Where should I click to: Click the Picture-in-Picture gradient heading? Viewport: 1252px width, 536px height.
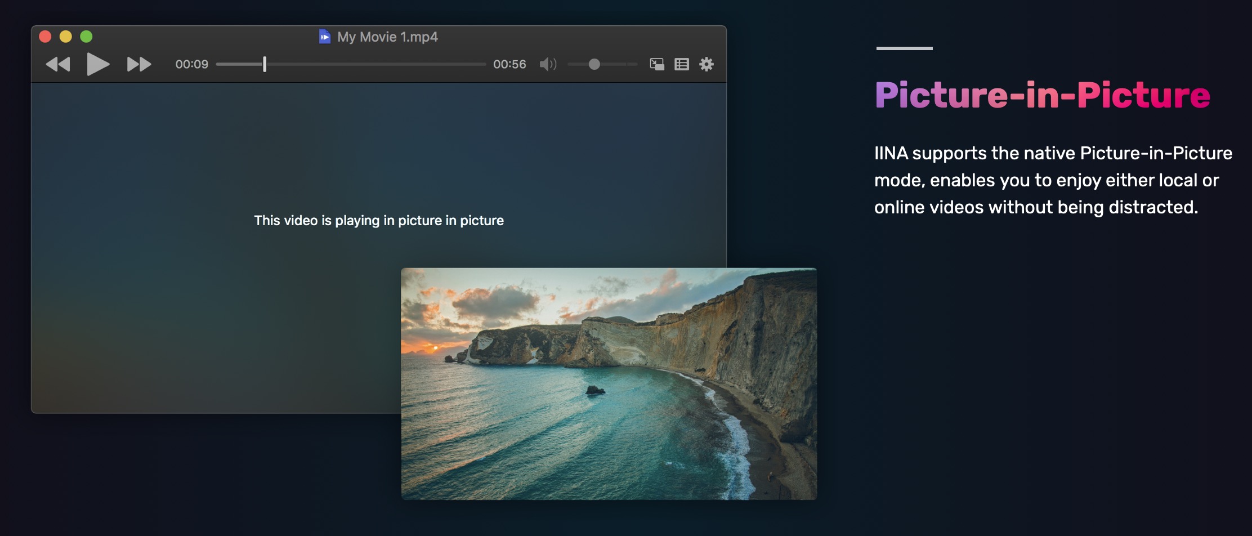[1043, 95]
